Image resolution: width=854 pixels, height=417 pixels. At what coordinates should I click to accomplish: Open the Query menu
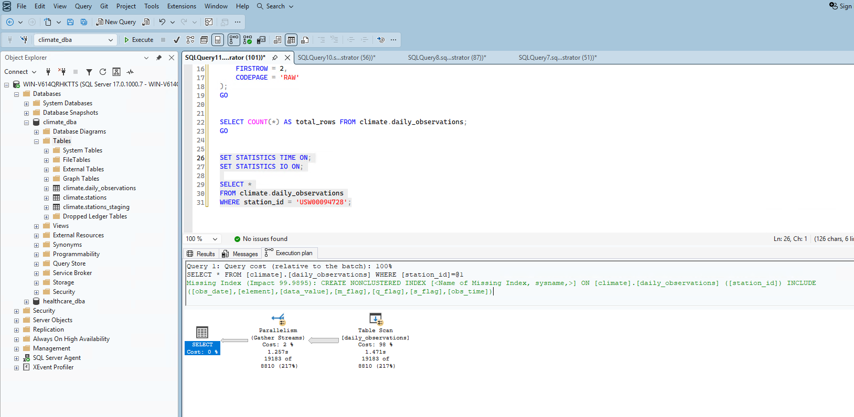tap(83, 6)
